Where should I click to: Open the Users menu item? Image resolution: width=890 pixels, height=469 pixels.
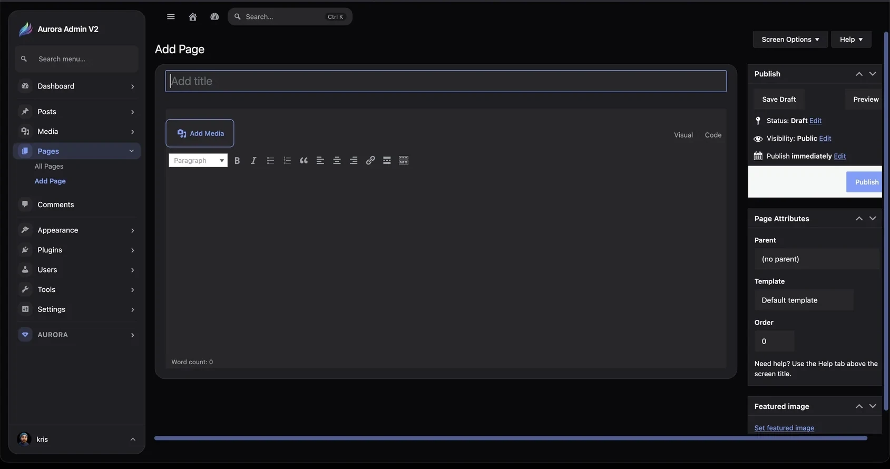tap(77, 270)
